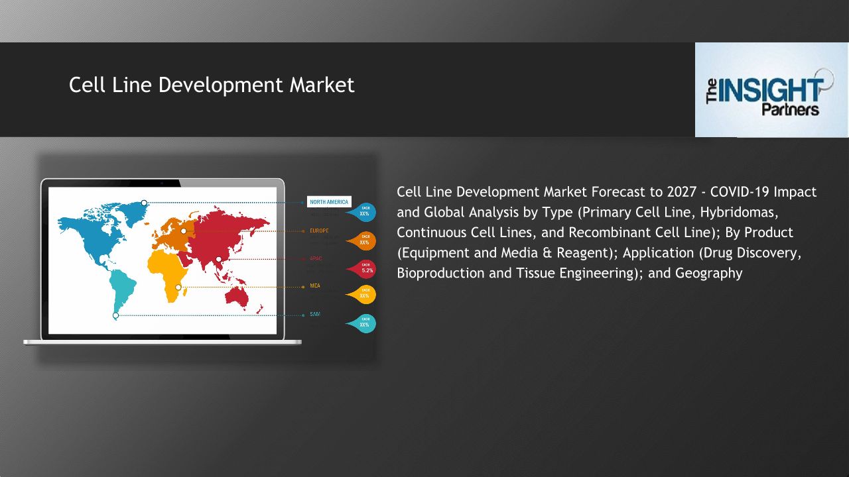Select the MEA region label
849x477 pixels.
tap(315, 286)
